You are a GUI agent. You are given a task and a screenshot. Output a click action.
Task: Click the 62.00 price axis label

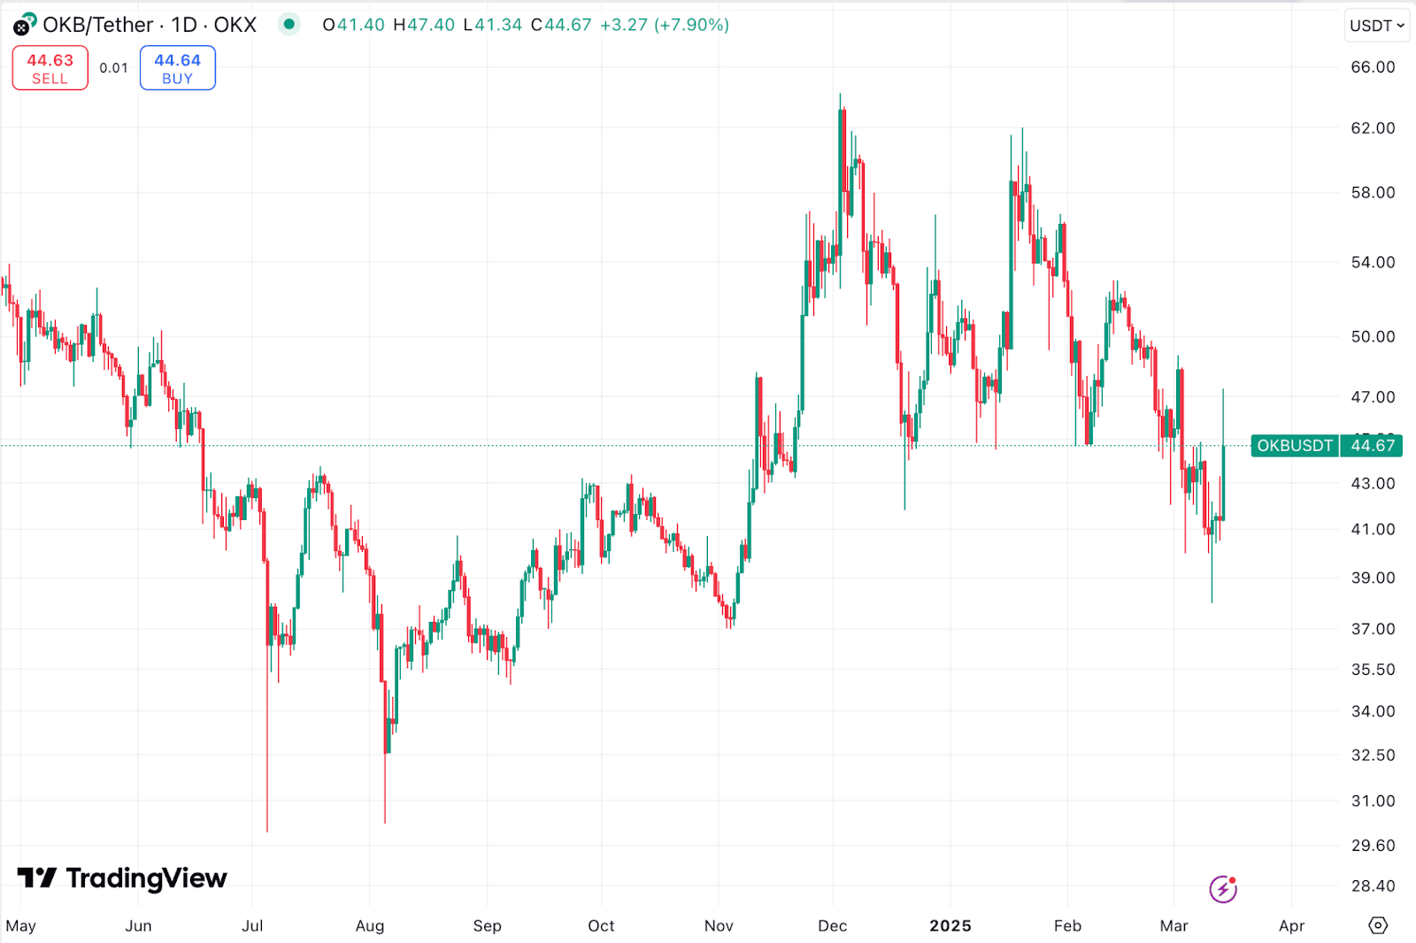coord(1373,128)
